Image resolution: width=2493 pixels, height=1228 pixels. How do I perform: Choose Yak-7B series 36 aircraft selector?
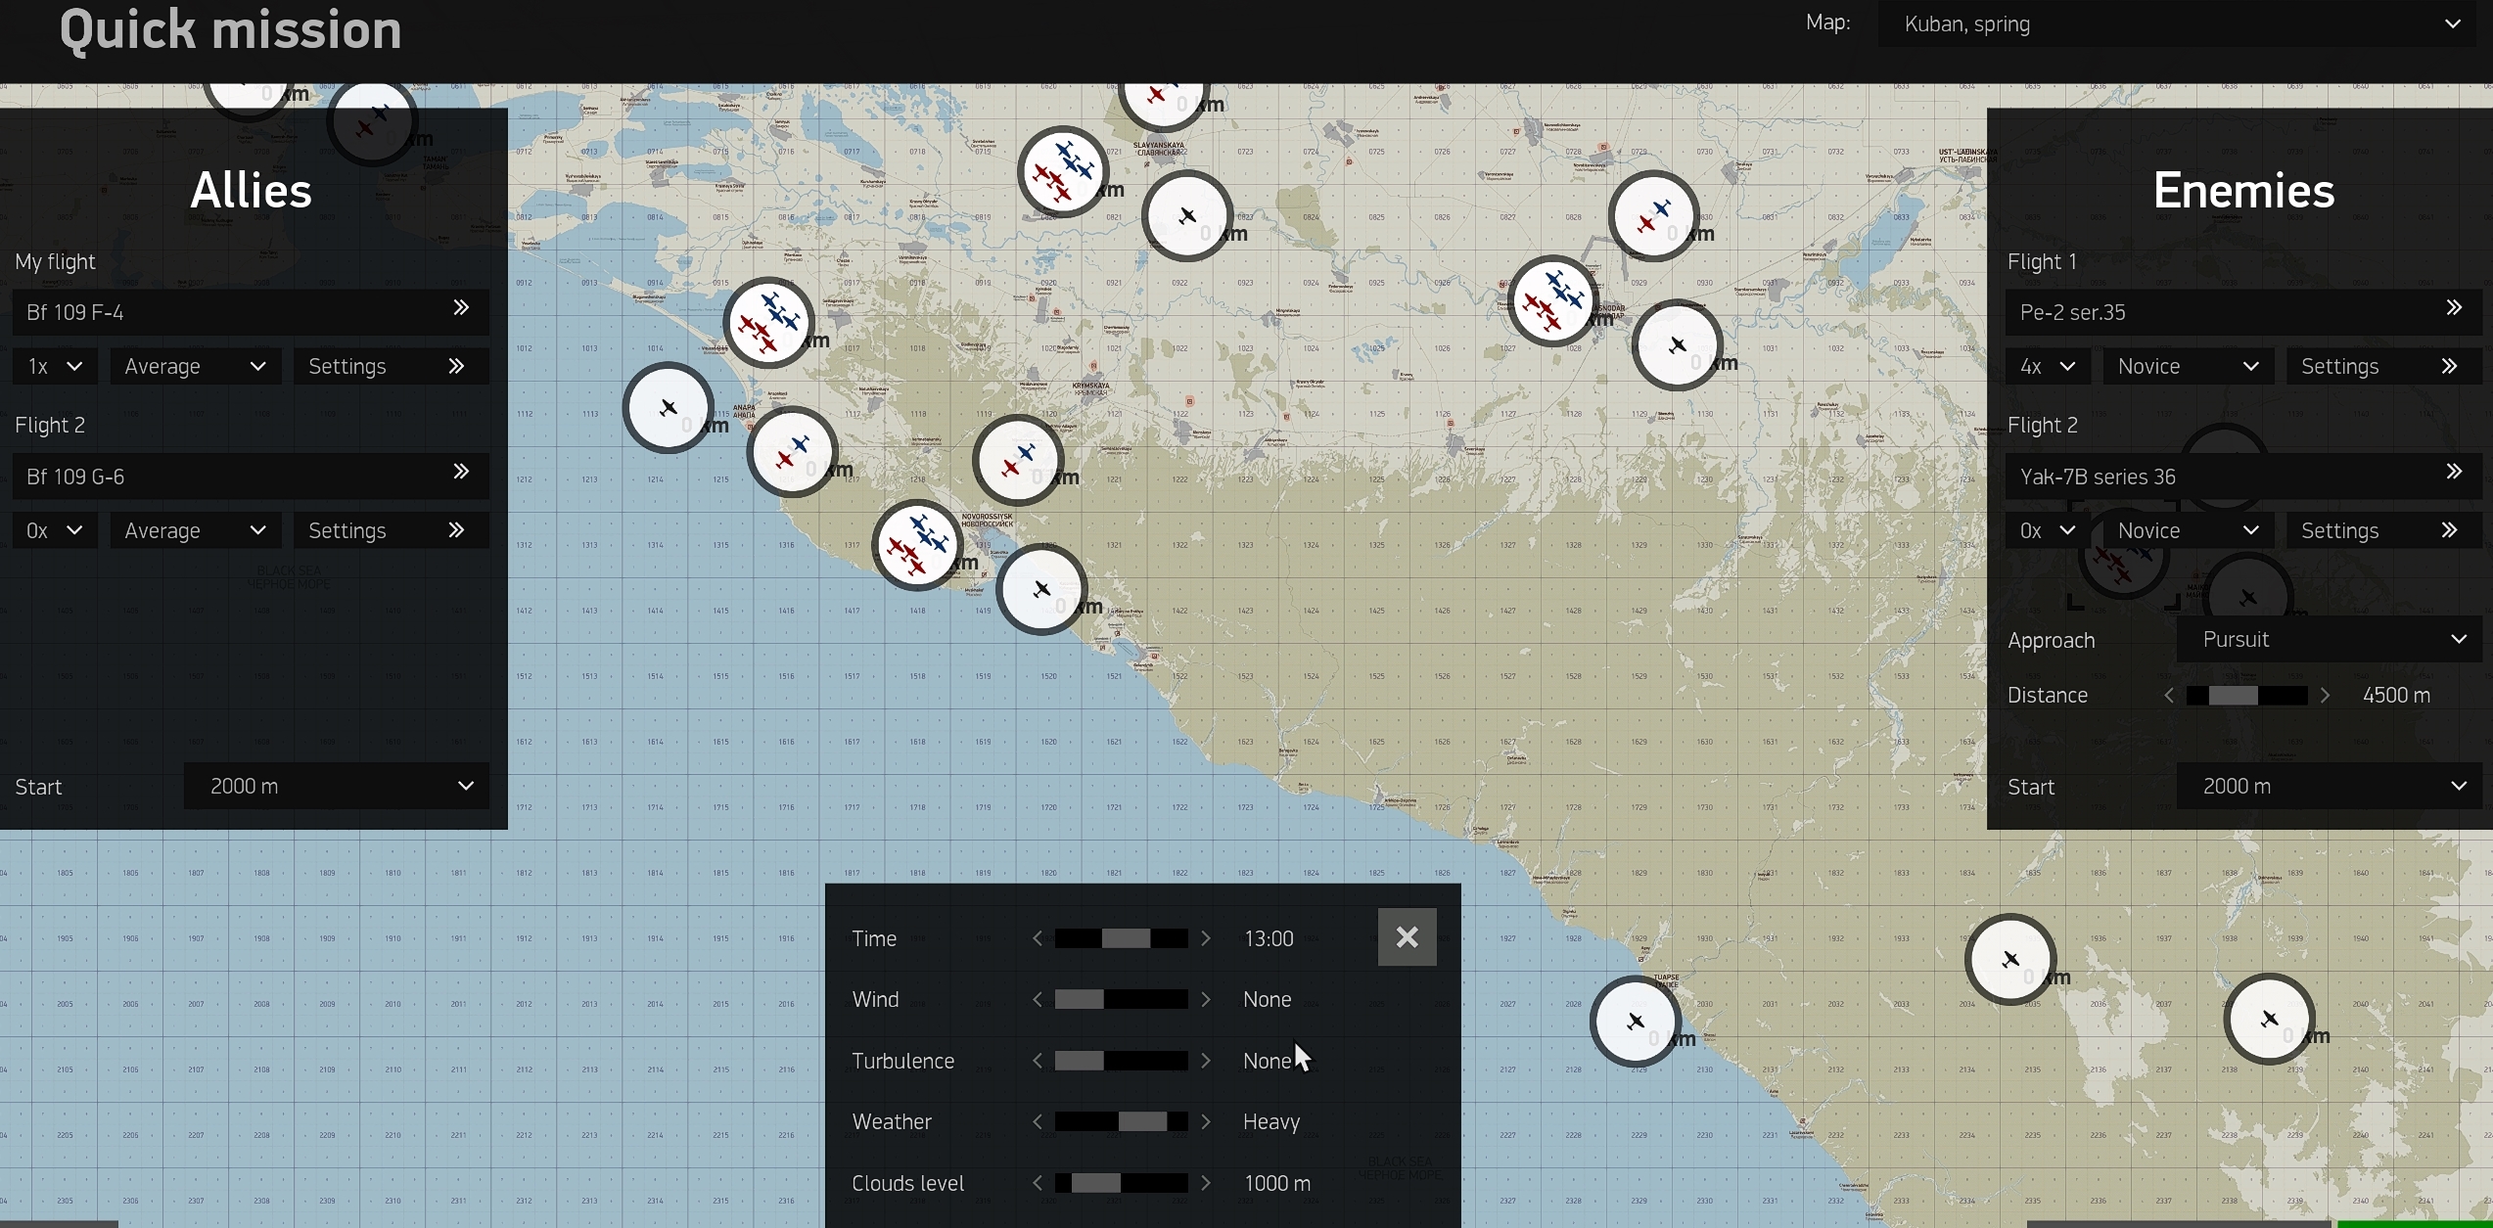pyautogui.click(x=2241, y=477)
